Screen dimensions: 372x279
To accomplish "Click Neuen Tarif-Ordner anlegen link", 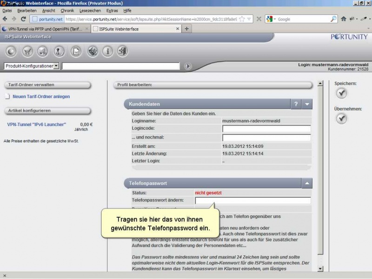I will (x=41, y=97).
